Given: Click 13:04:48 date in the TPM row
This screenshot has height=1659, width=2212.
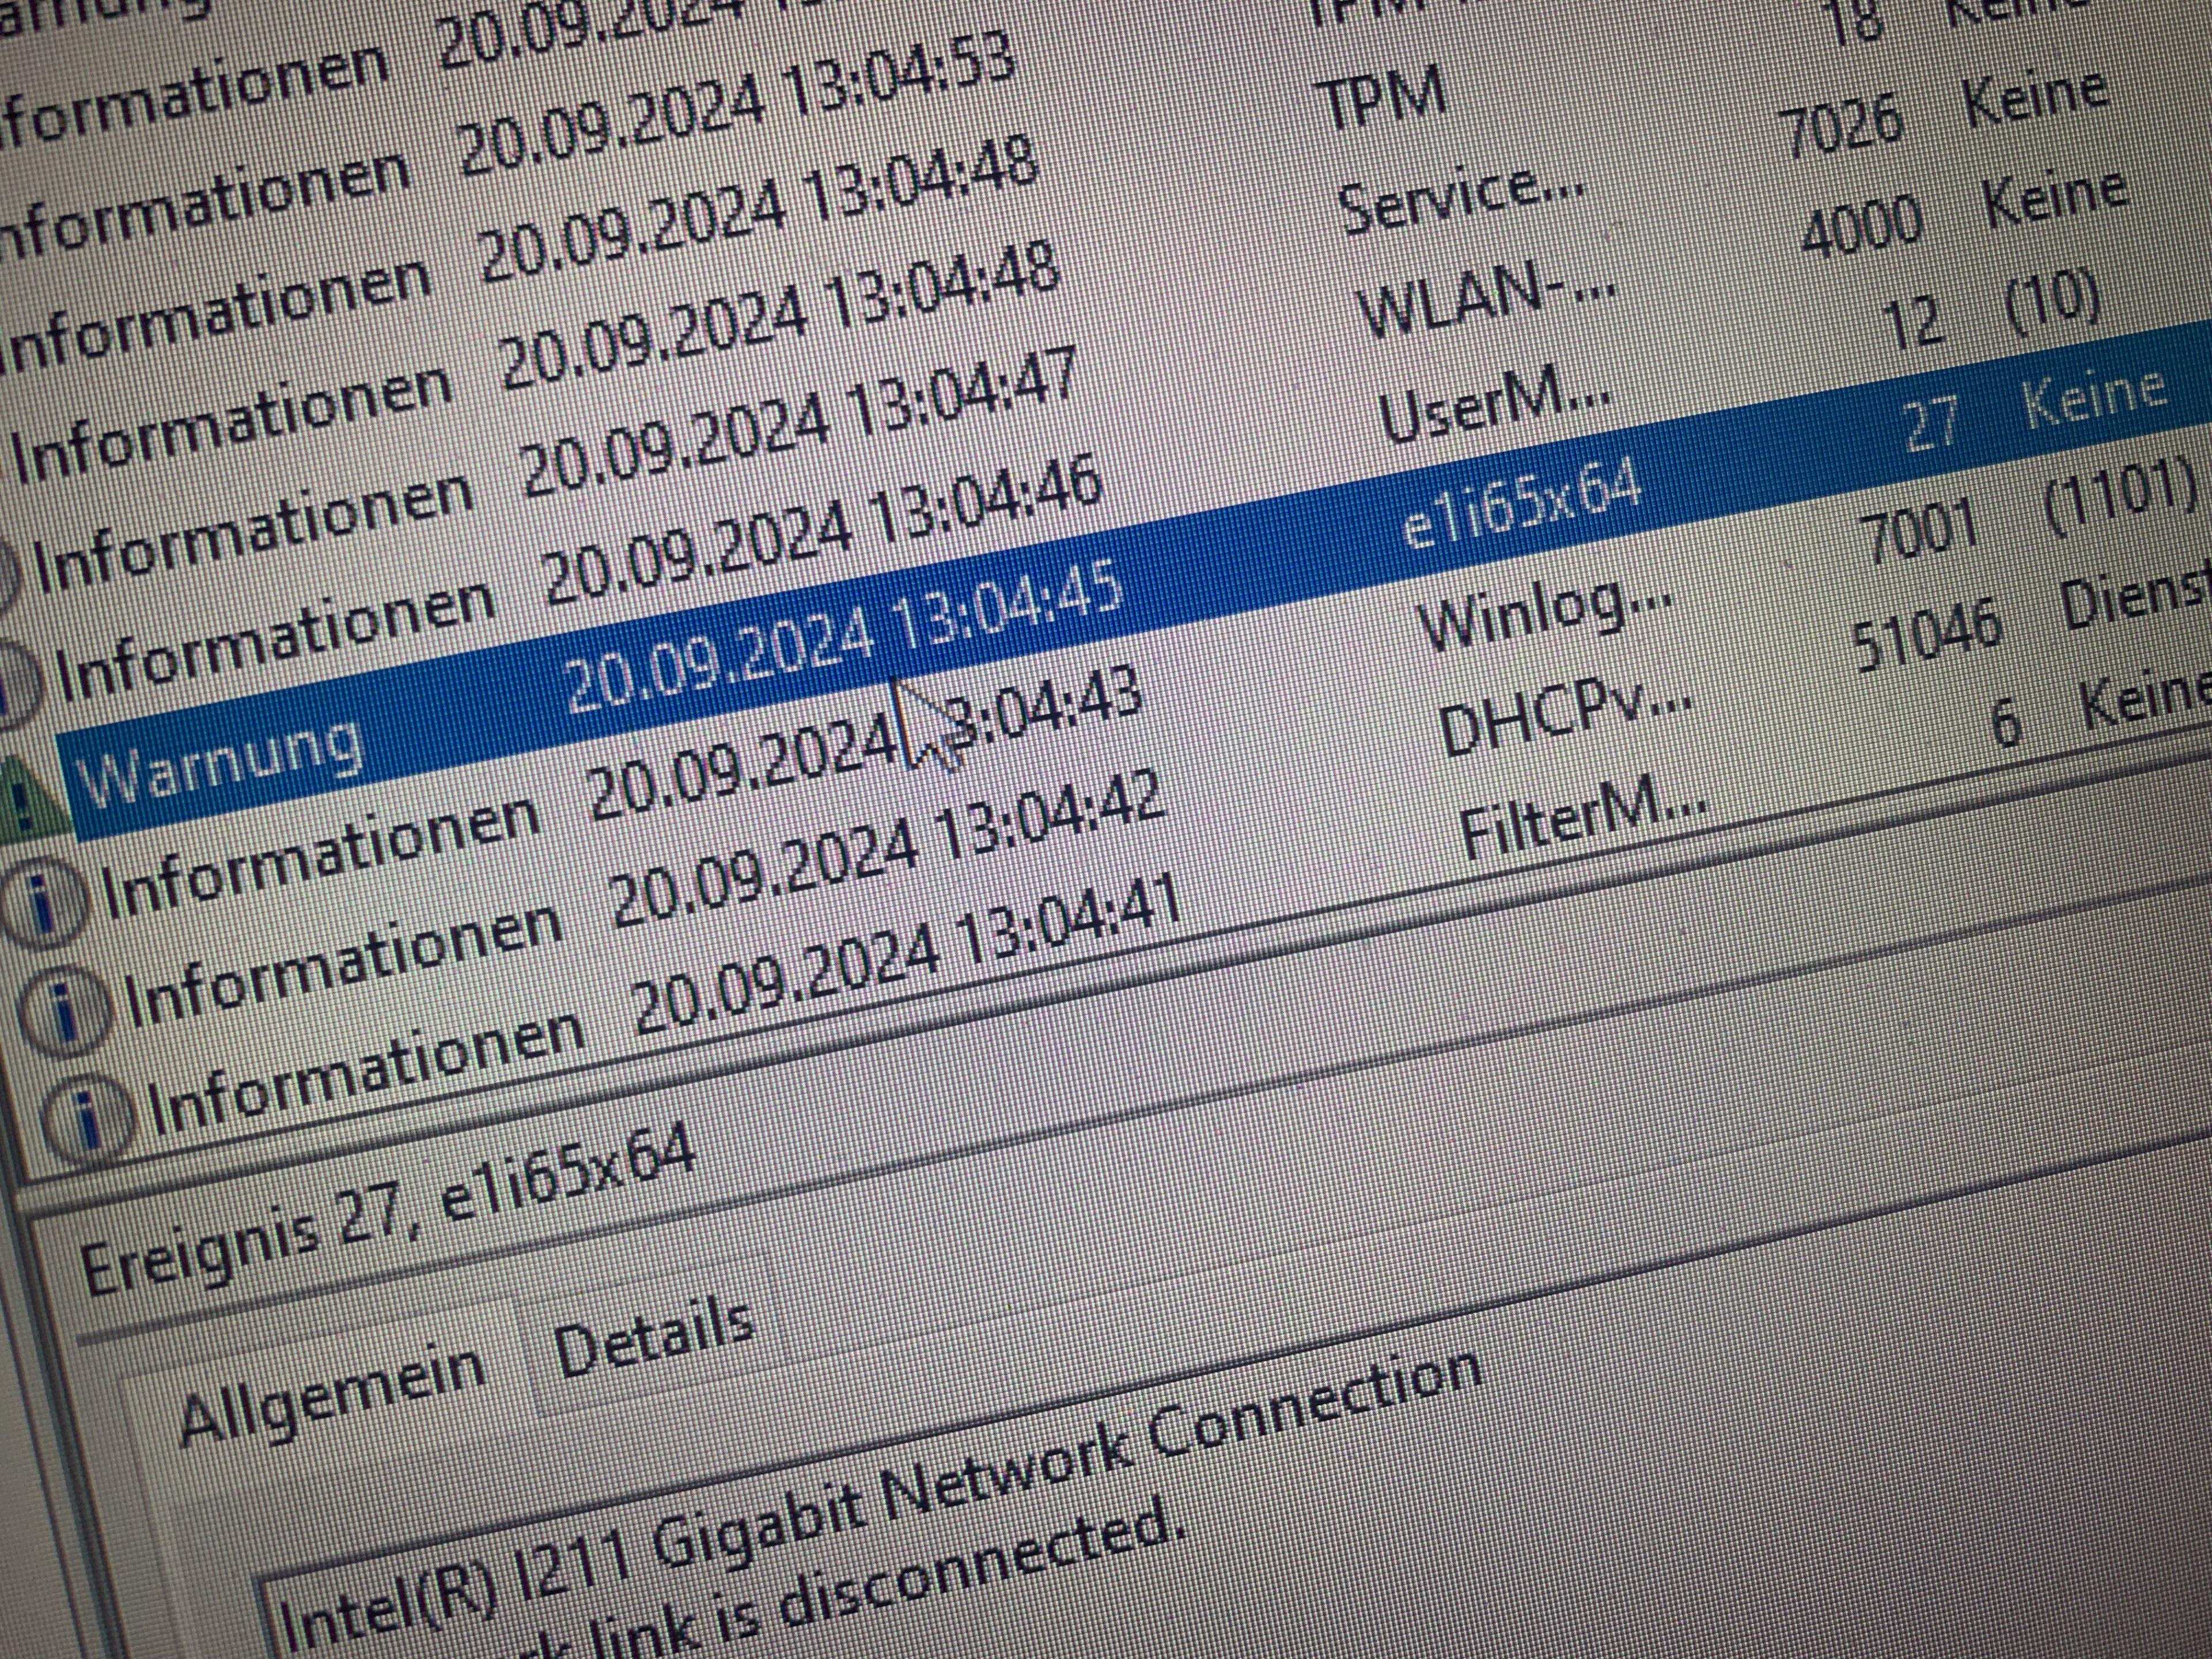Looking at the screenshot, I should pos(758,208).
